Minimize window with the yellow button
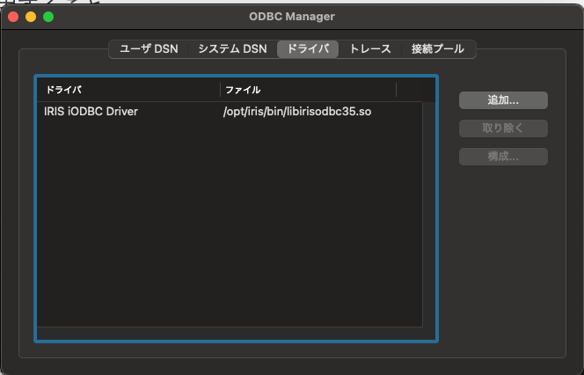 click(31, 17)
